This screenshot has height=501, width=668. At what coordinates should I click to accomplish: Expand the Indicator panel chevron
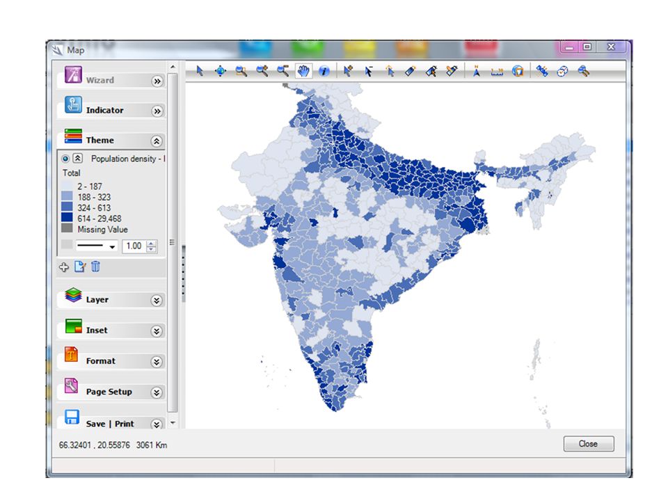click(157, 111)
